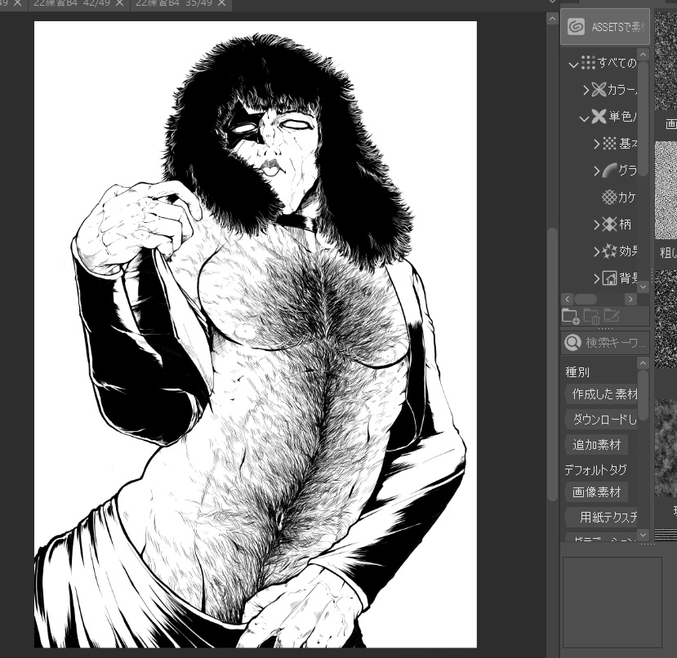Filter by ダウンロード tag
The width and height of the screenshot is (677, 658).
602,419
